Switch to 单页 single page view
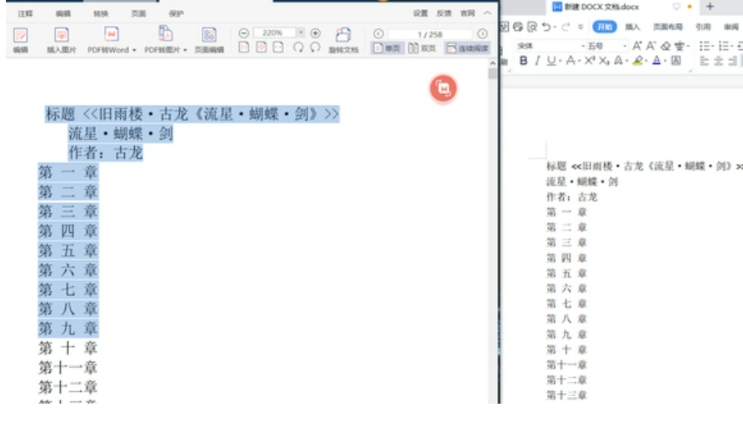 click(386, 47)
